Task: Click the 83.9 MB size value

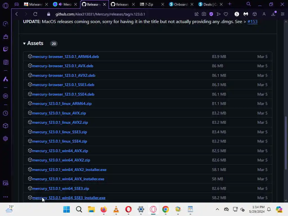Action: (x=219, y=57)
